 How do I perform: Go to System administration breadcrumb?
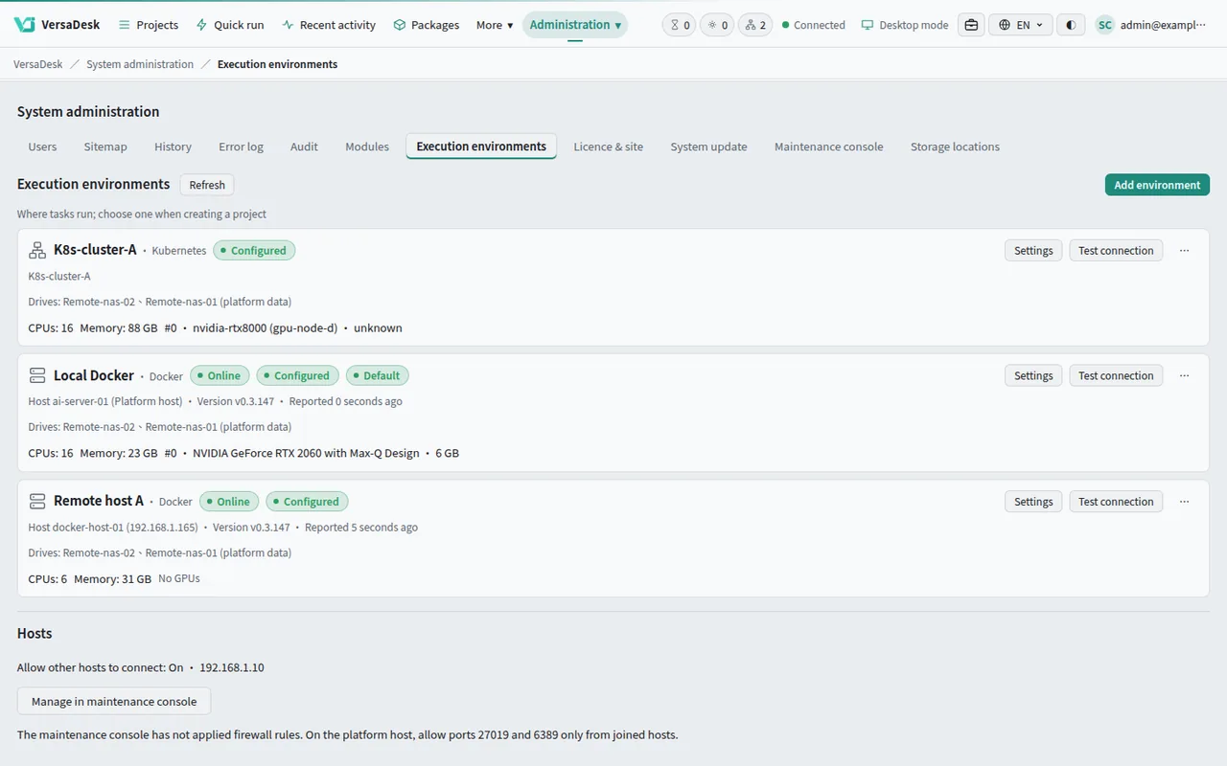(x=140, y=64)
